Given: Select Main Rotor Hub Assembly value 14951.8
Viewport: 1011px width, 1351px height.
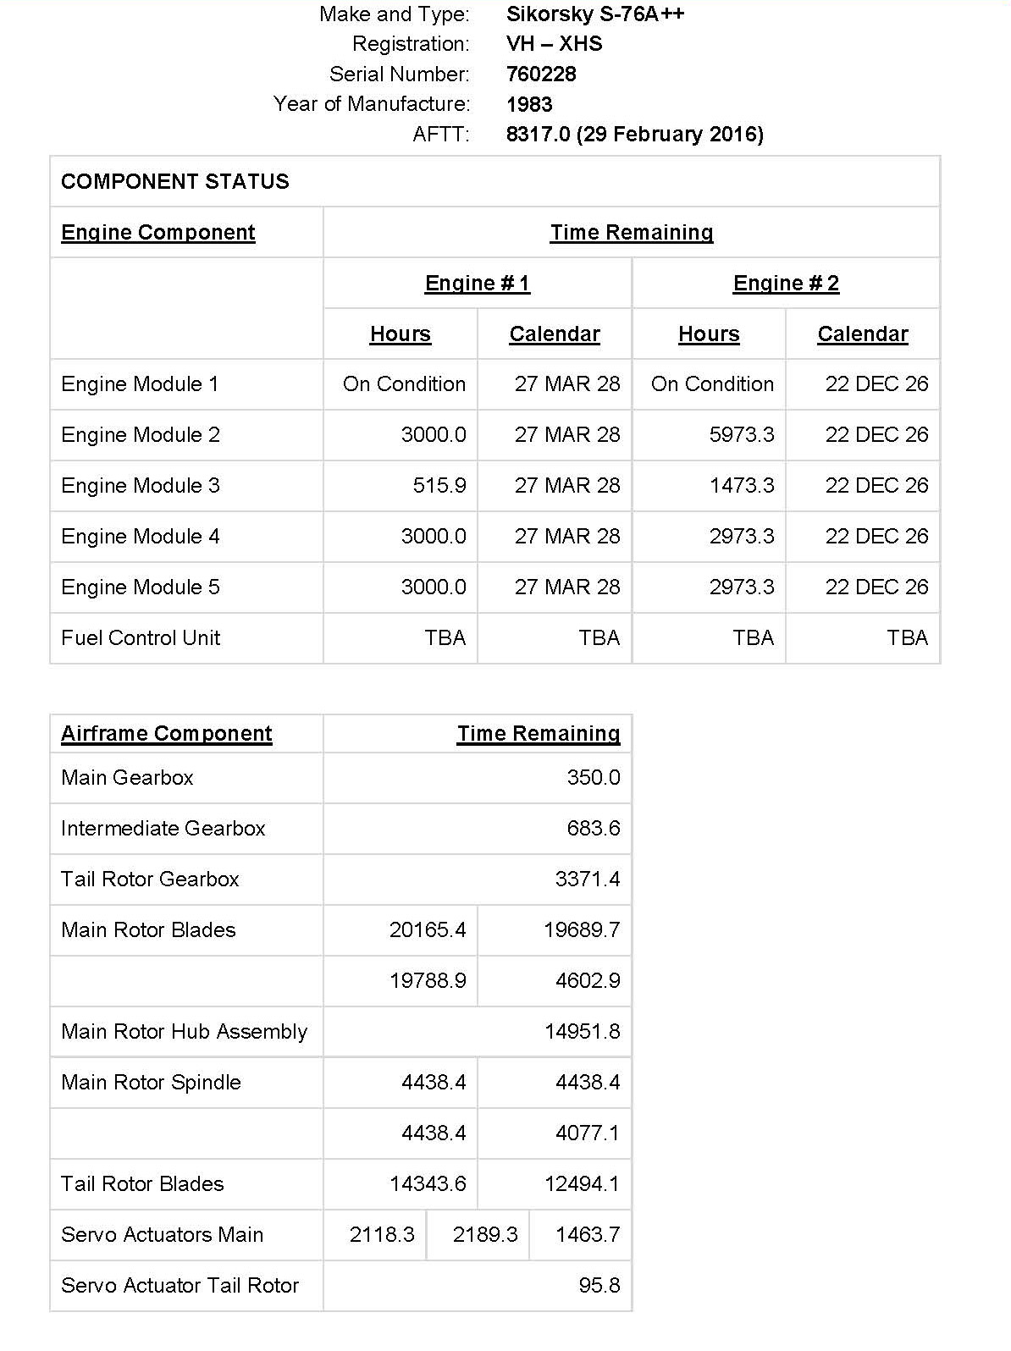Looking at the screenshot, I should click(x=582, y=1032).
